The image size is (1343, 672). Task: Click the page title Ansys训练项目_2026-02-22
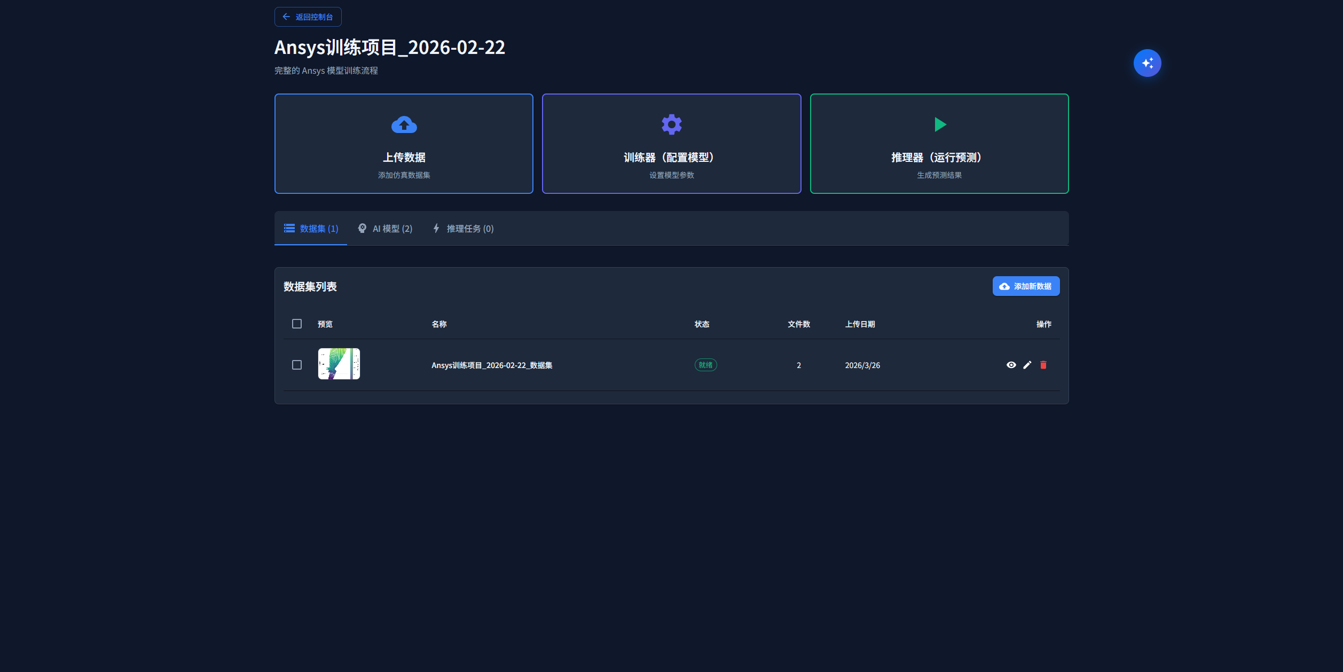click(x=390, y=48)
